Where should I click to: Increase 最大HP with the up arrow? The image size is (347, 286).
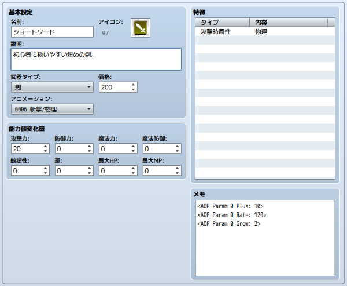point(133,168)
